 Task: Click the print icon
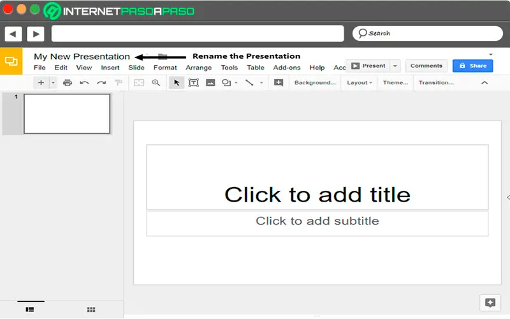[x=68, y=83]
